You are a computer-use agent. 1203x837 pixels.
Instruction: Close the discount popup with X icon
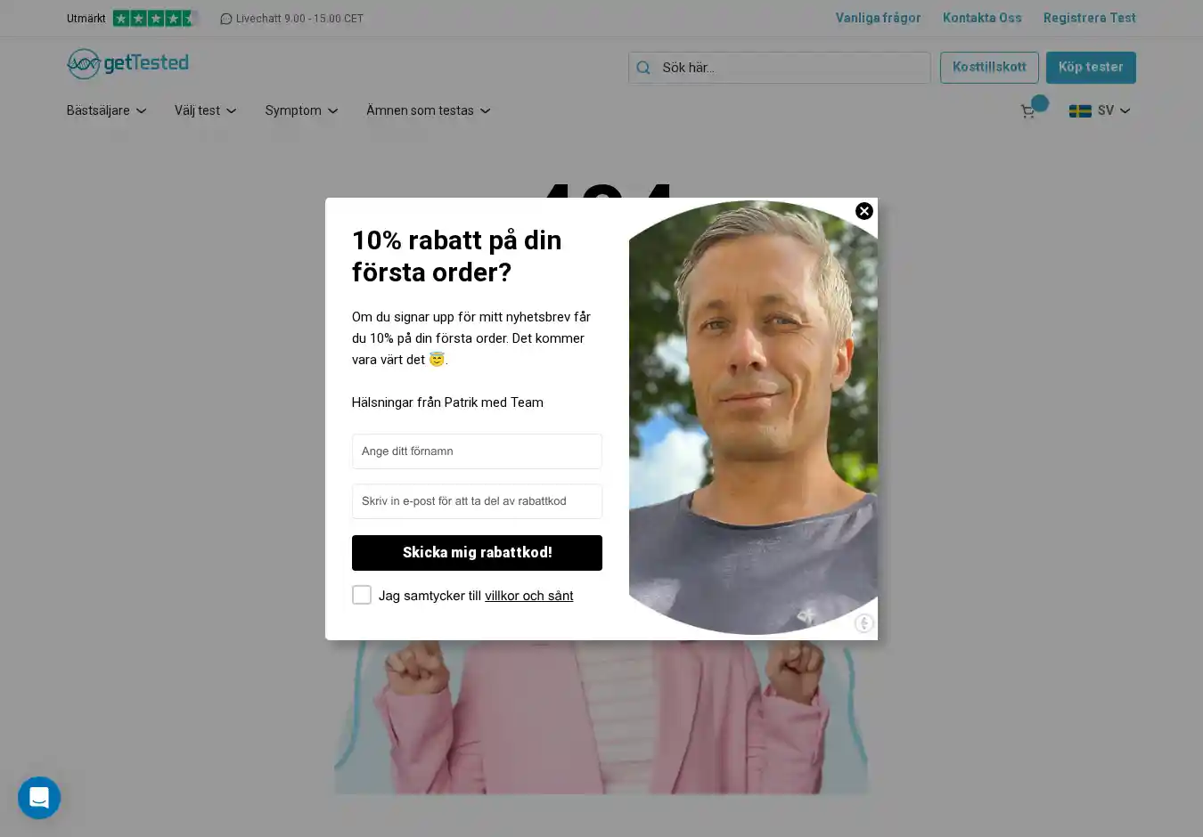point(863,211)
